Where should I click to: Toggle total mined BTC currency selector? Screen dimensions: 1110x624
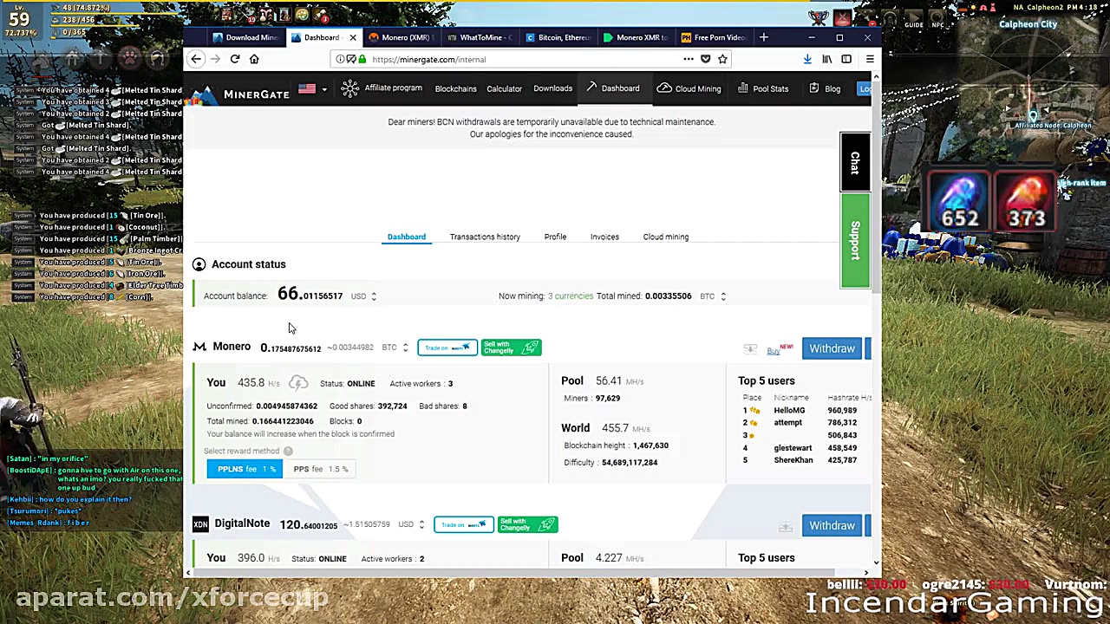click(x=723, y=296)
